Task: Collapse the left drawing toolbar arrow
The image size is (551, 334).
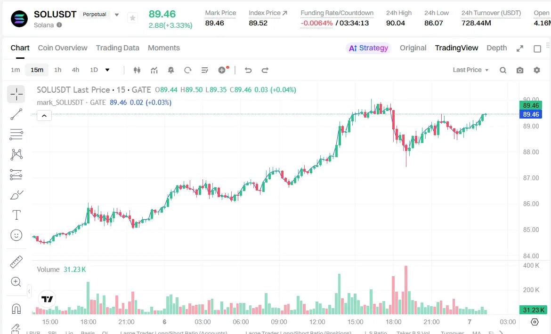Action: coord(29,291)
